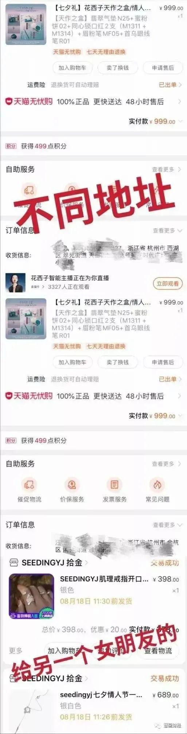
Task: Open the first 花西子天作之盒 product image
Action: click(26, 24)
